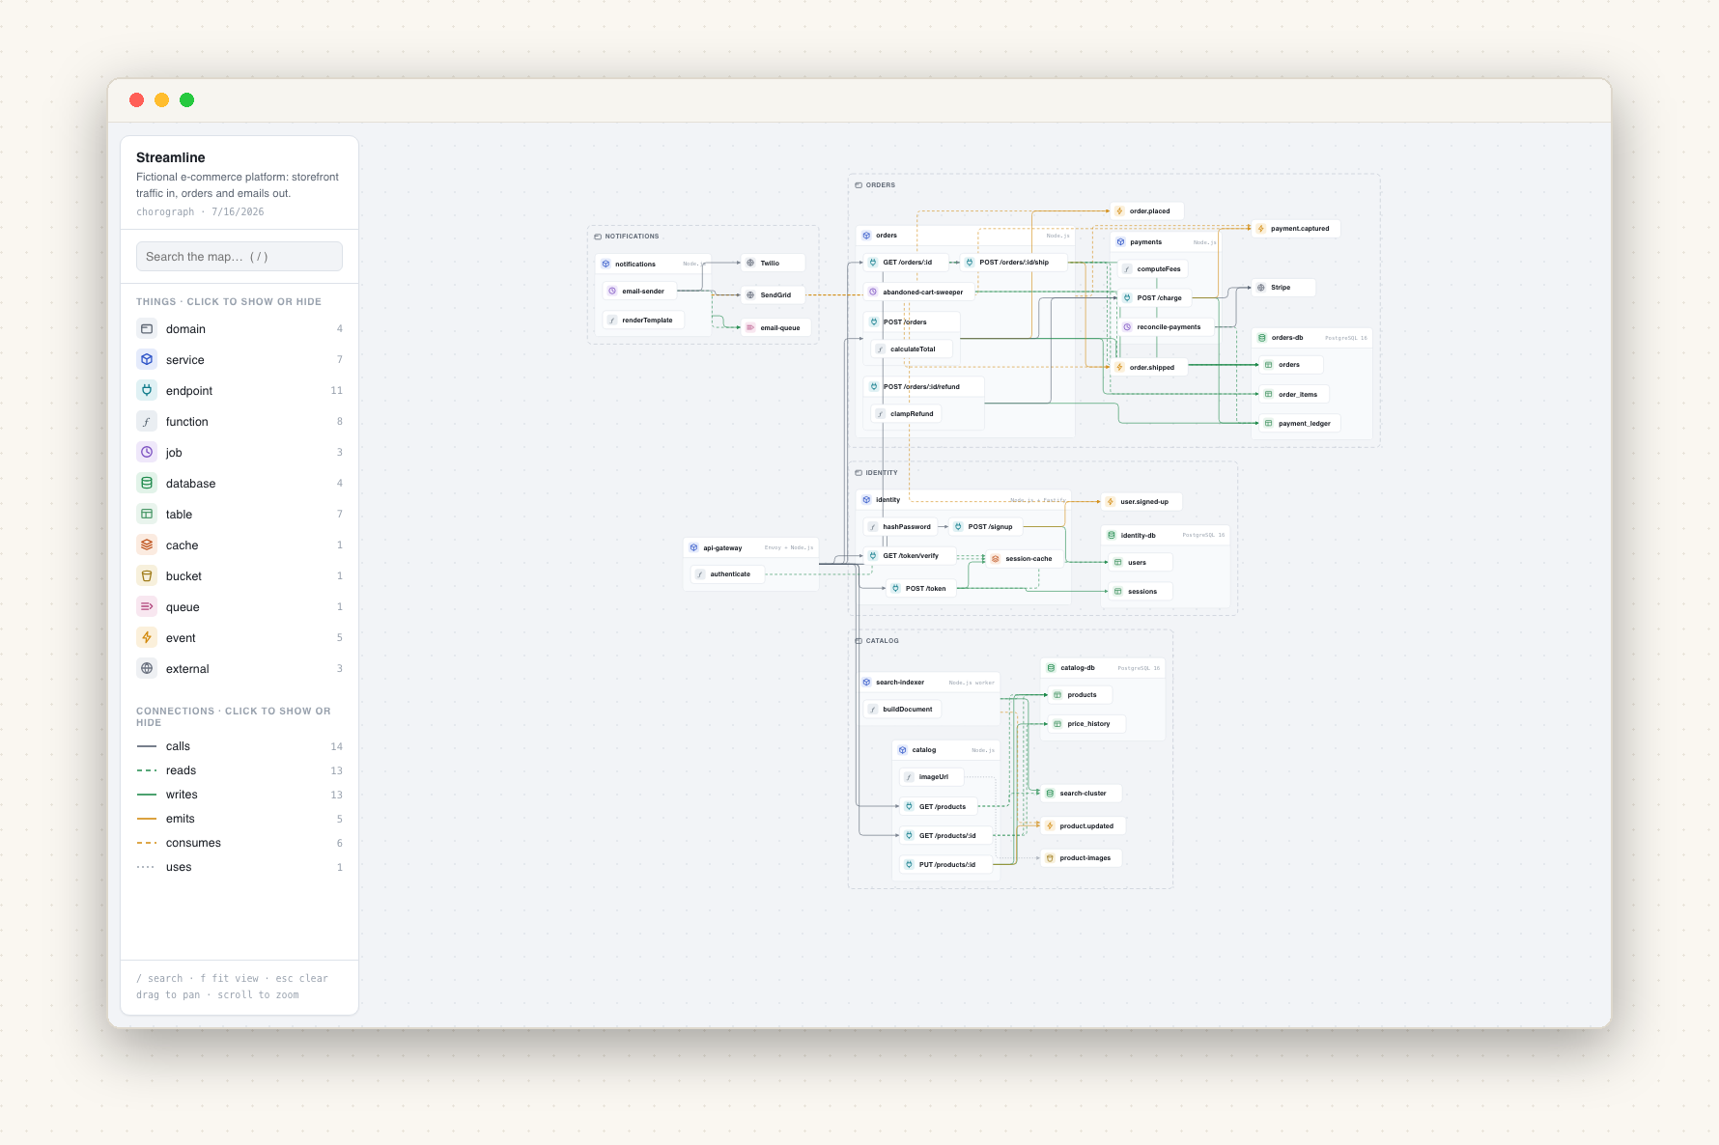Image resolution: width=1719 pixels, height=1145 pixels.
Task: Select the buildDocument function node
Action: 902,710
